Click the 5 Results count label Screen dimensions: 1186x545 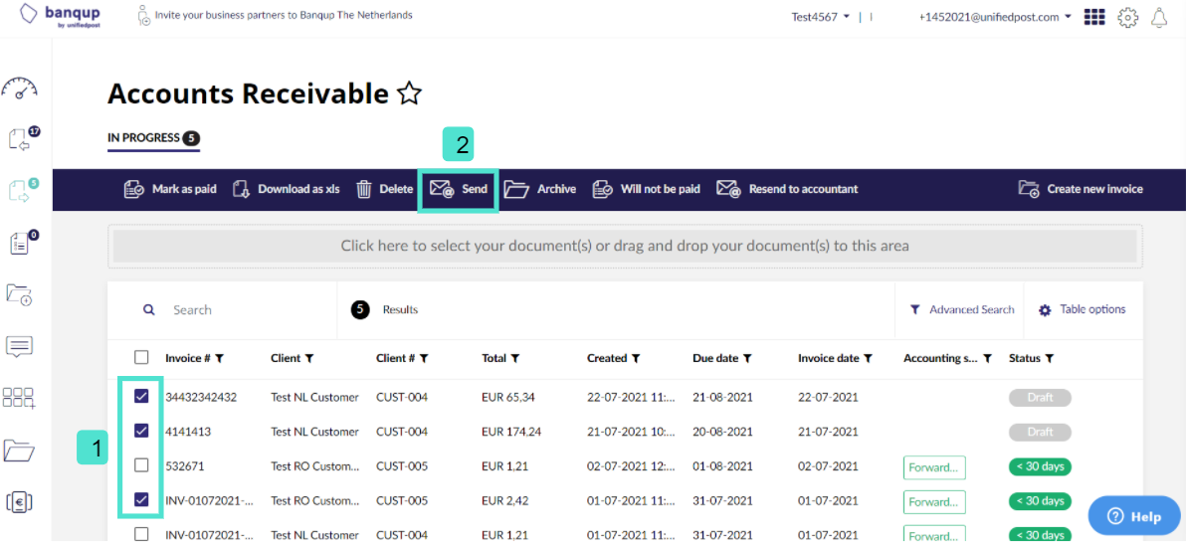click(385, 310)
